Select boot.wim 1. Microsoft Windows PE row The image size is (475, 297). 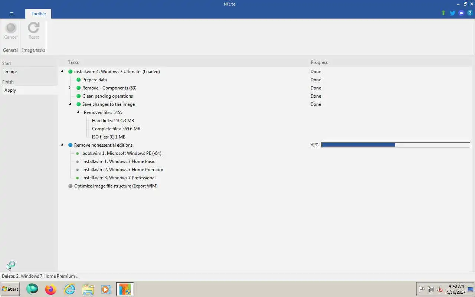click(122, 153)
